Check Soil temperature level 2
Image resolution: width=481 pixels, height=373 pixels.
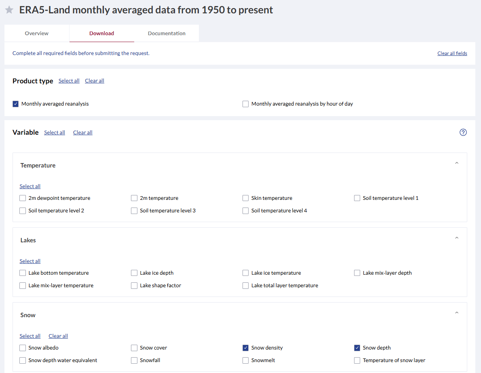[x=23, y=211]
